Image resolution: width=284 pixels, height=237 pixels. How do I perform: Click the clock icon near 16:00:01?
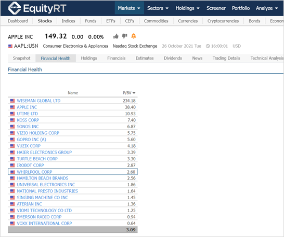(208, 46)
